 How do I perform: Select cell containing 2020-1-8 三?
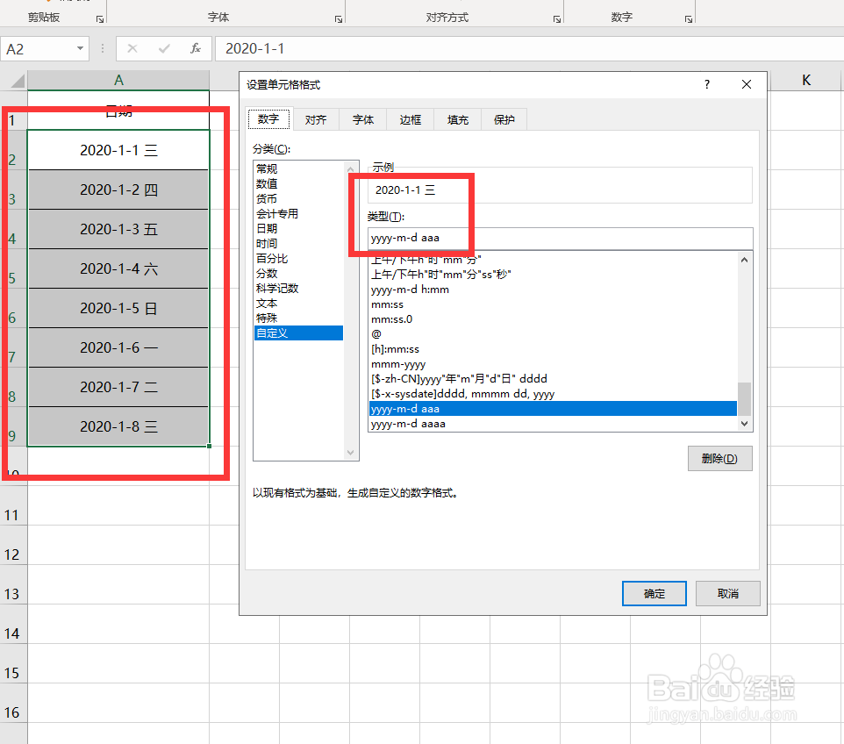coord(118,427)
